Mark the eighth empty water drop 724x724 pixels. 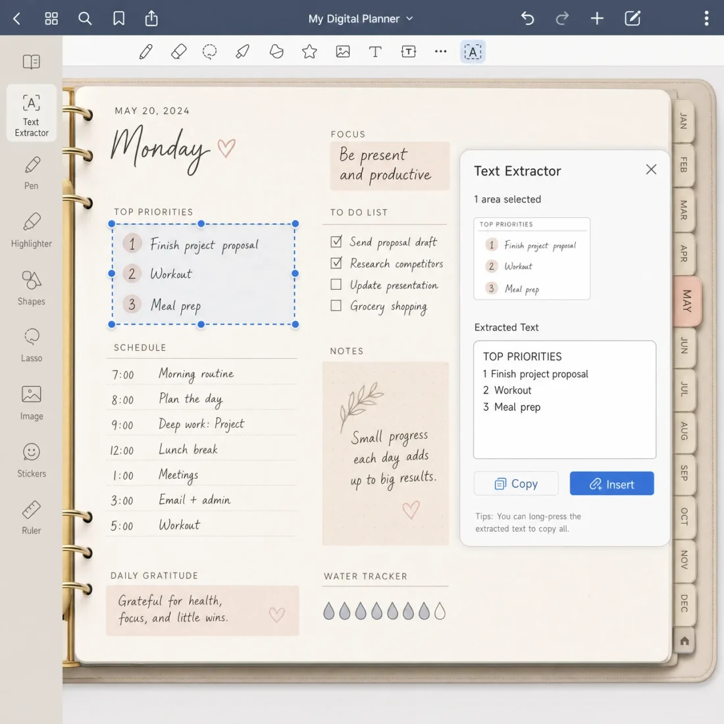(440, 611)
